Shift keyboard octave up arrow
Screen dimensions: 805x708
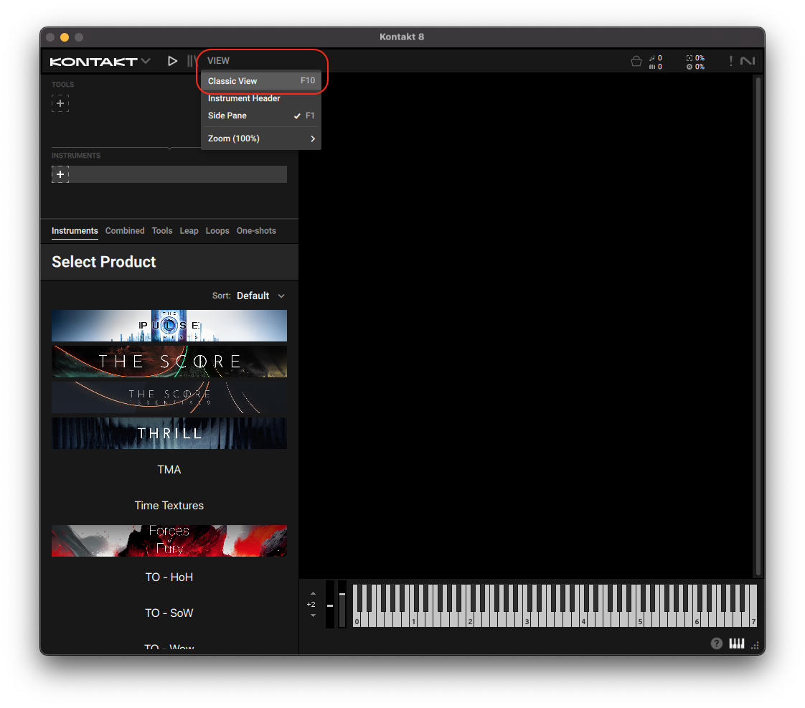pyautogui.click(x=313, y=594)
